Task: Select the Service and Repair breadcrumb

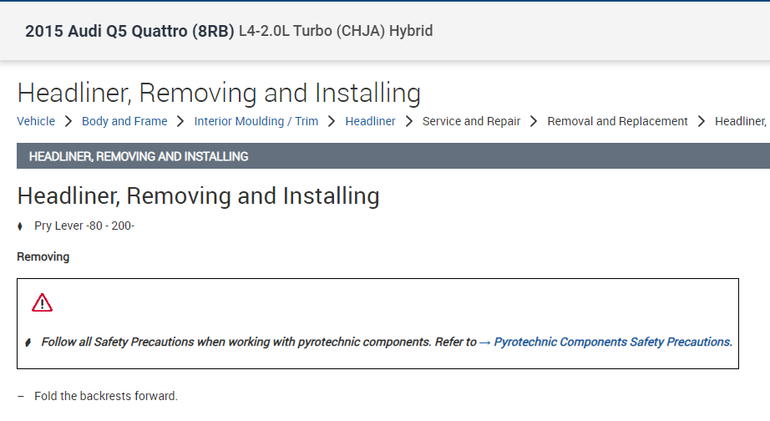Action: 471,121
